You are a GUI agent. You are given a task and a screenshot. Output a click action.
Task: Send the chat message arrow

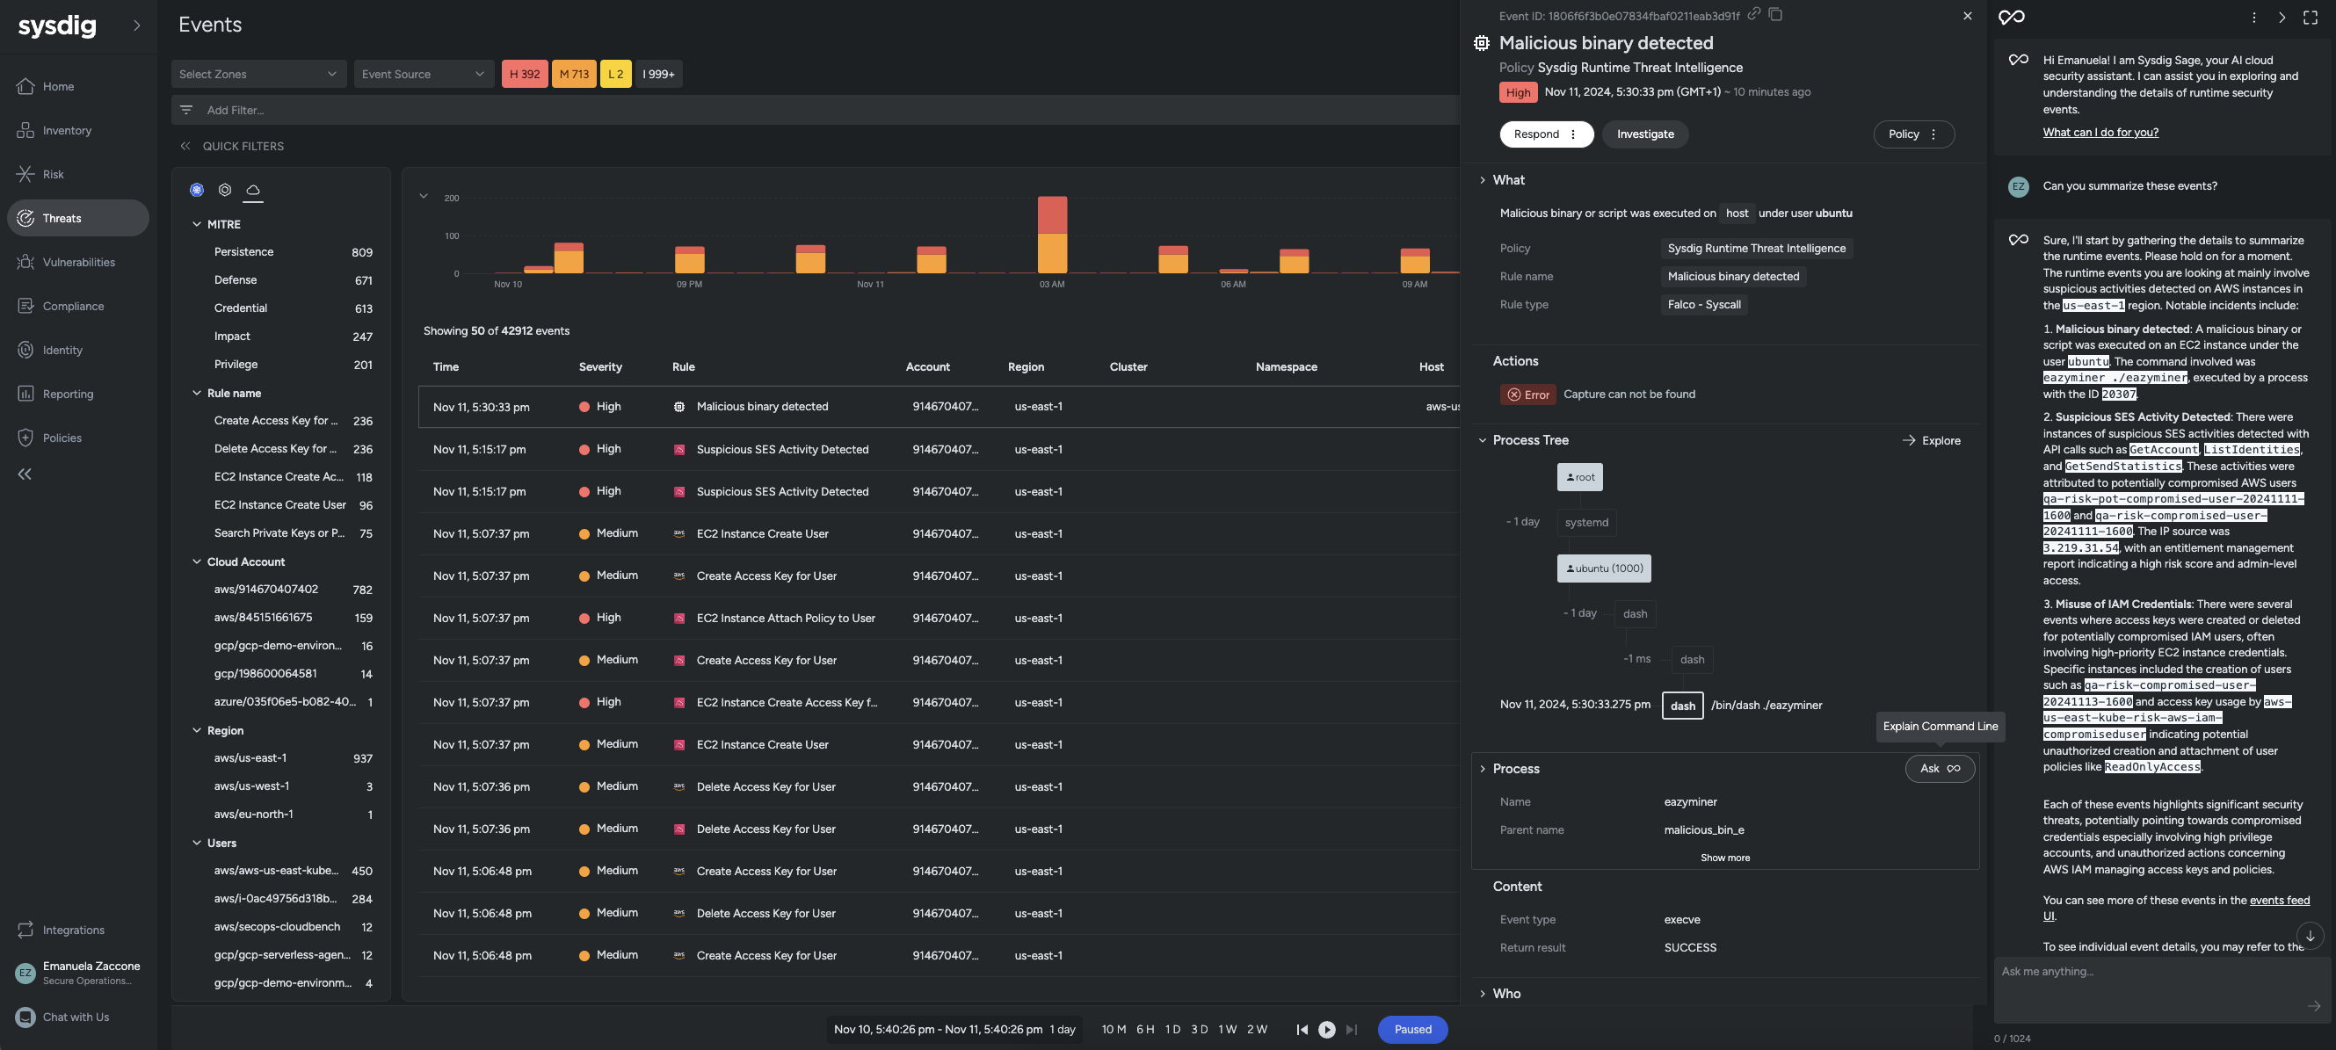2313,1005
